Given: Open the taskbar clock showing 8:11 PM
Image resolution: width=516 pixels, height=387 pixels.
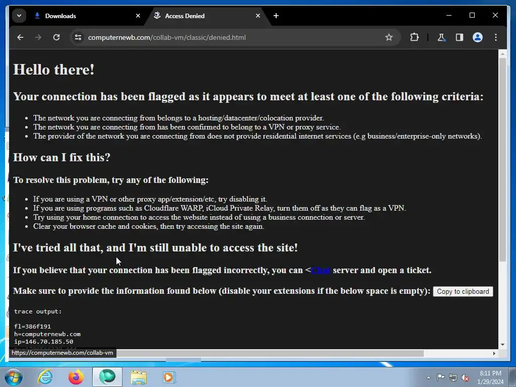Looking at the screenshot, I should click(x=490, y=377).
